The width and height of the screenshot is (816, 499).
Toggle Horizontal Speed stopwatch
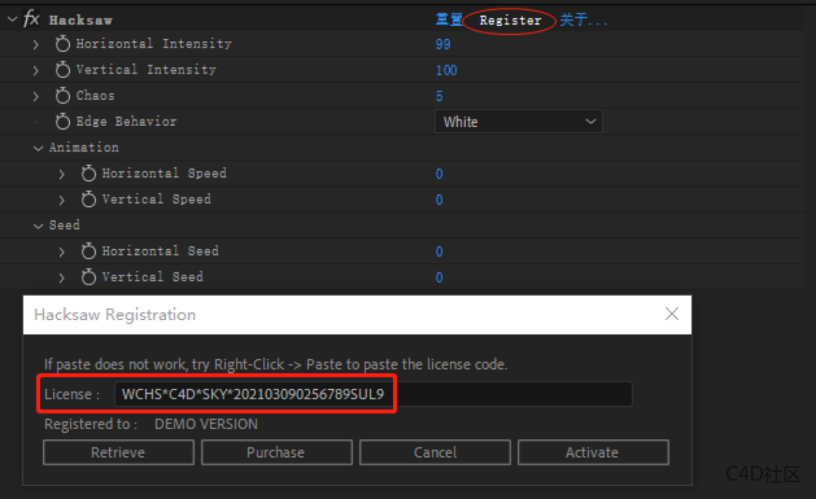click(x=88, y=174)
